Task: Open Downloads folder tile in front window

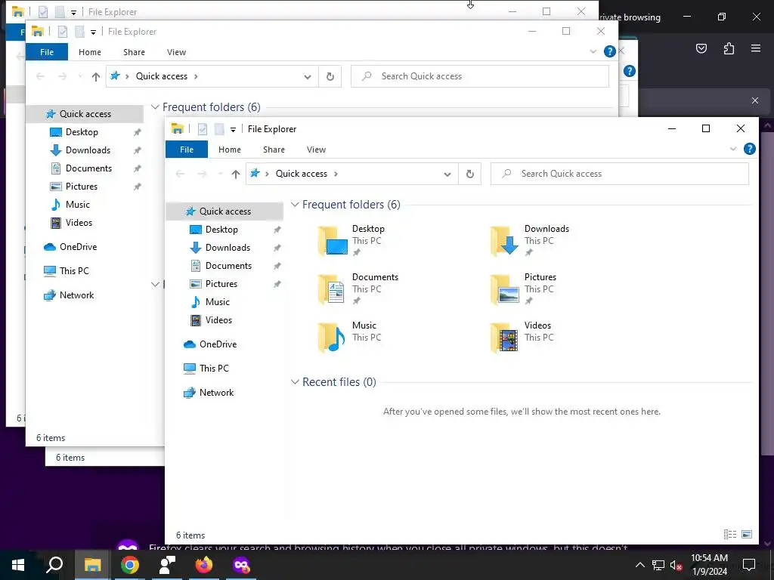Action: [531, 240]
